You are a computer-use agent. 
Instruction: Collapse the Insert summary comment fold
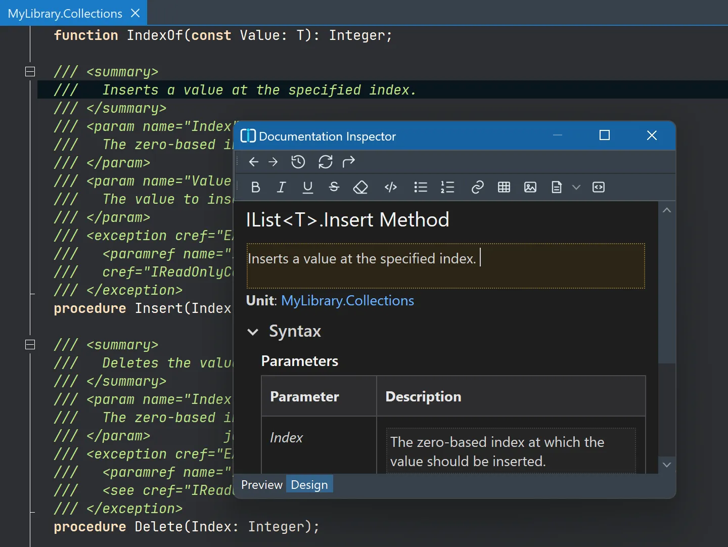(30, 71)
